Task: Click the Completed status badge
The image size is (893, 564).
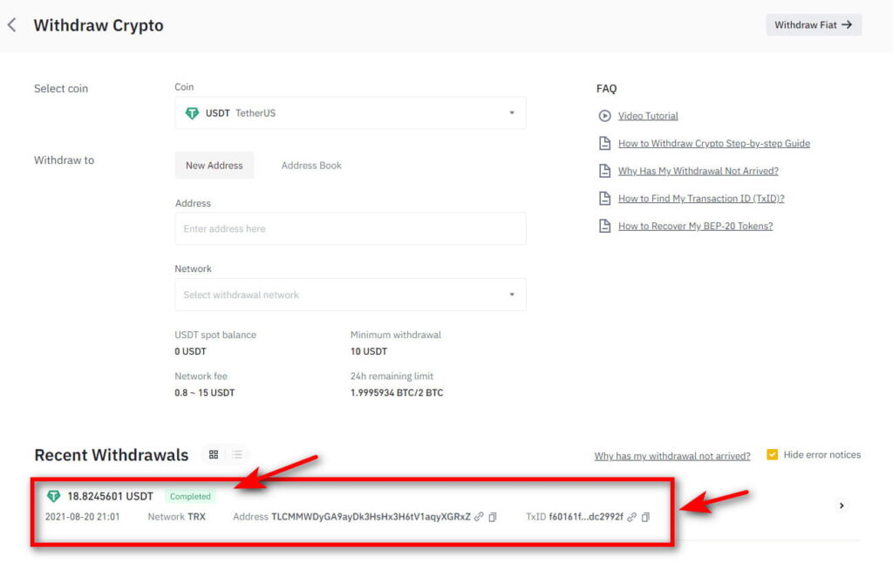Action: tap(190, 496)
